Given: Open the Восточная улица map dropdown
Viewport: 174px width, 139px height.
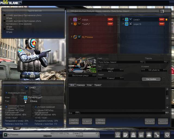Looking at the screenshot, I should [x=94, y=75].
